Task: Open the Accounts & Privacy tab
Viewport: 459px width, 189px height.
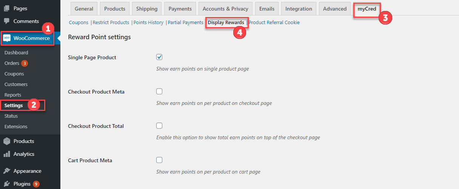Action: click(x=225, y=9)
